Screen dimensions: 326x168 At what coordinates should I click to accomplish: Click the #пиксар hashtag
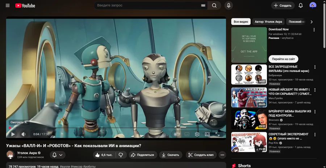[x=76, y=167]
